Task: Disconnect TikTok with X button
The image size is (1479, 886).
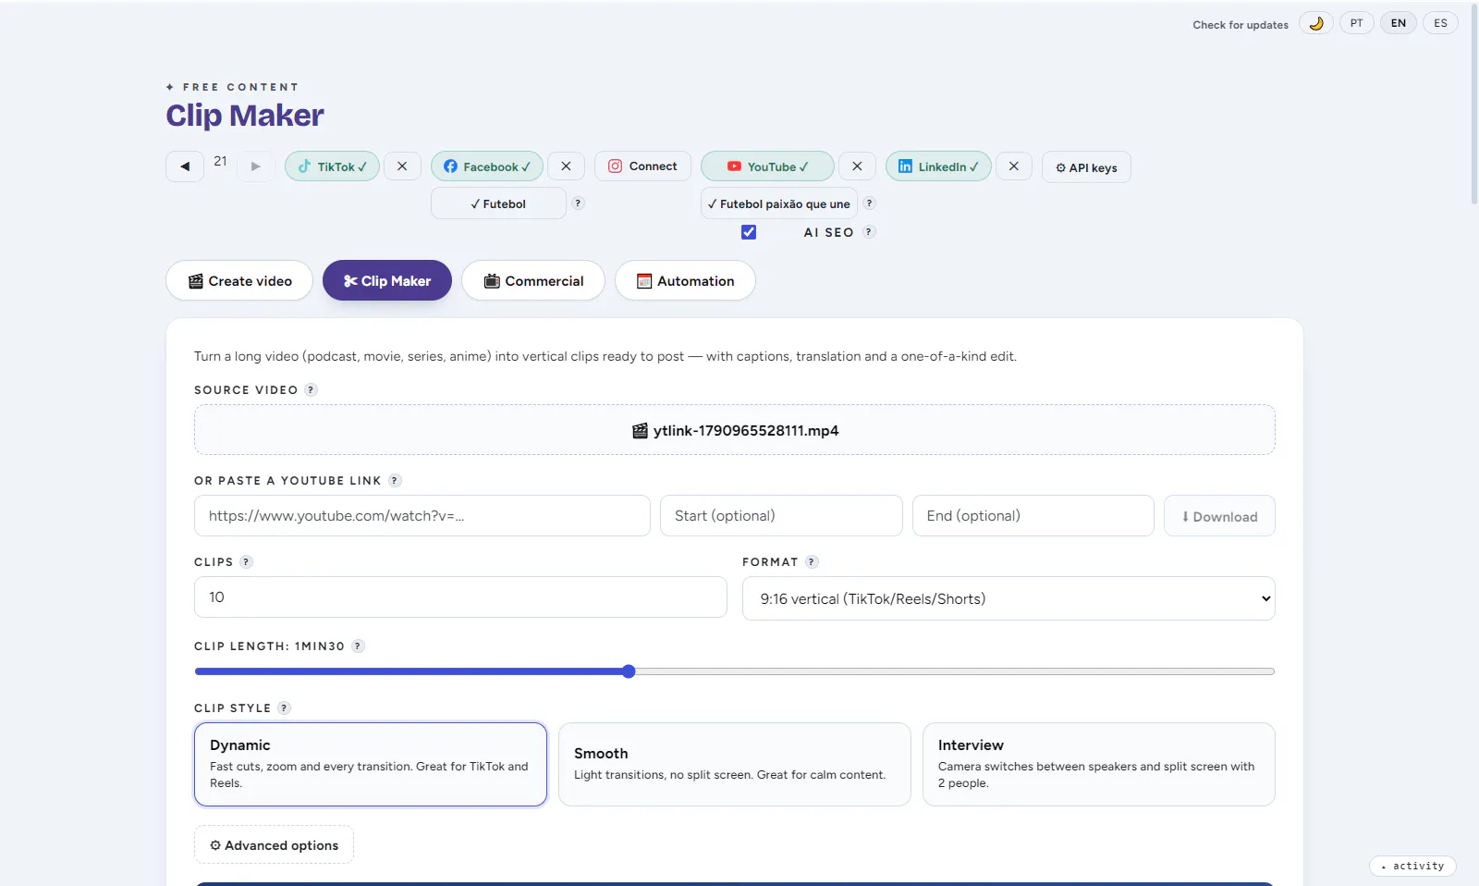Action: point(402,166)
